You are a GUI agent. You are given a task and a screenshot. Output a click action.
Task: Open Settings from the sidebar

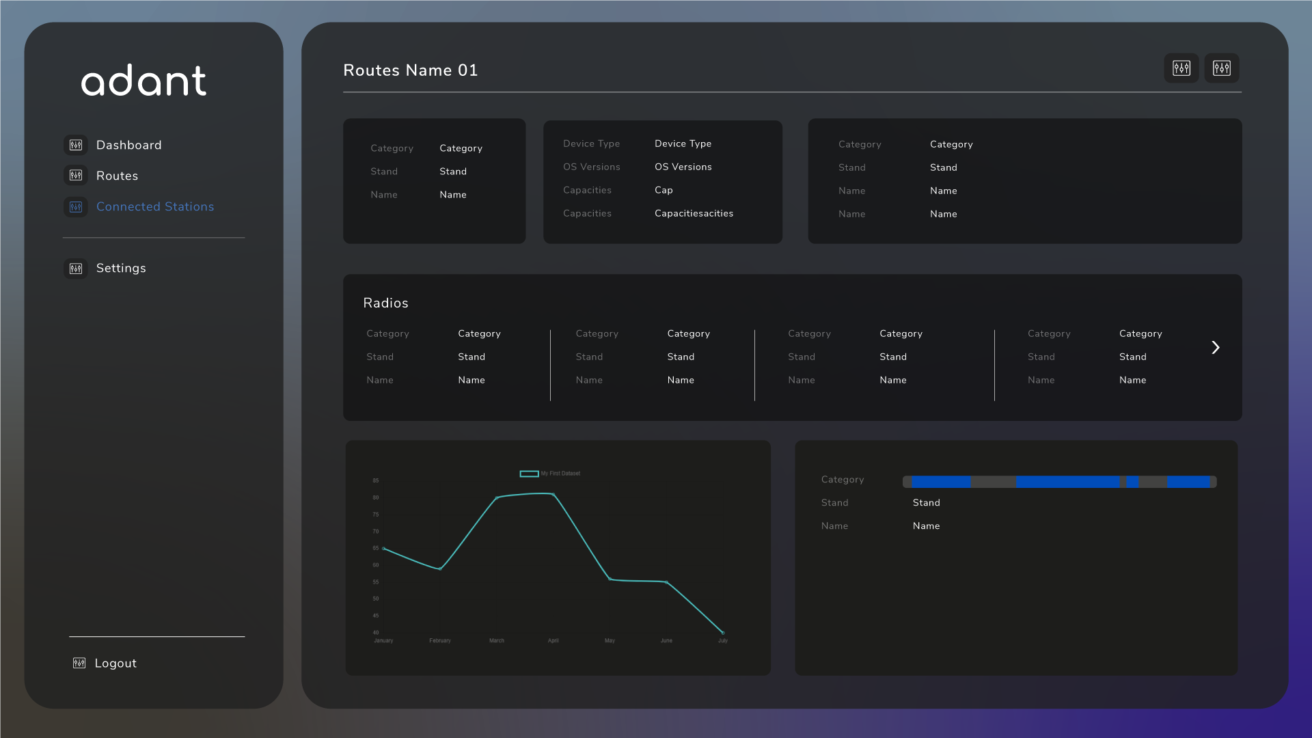[x=121, y=268]
